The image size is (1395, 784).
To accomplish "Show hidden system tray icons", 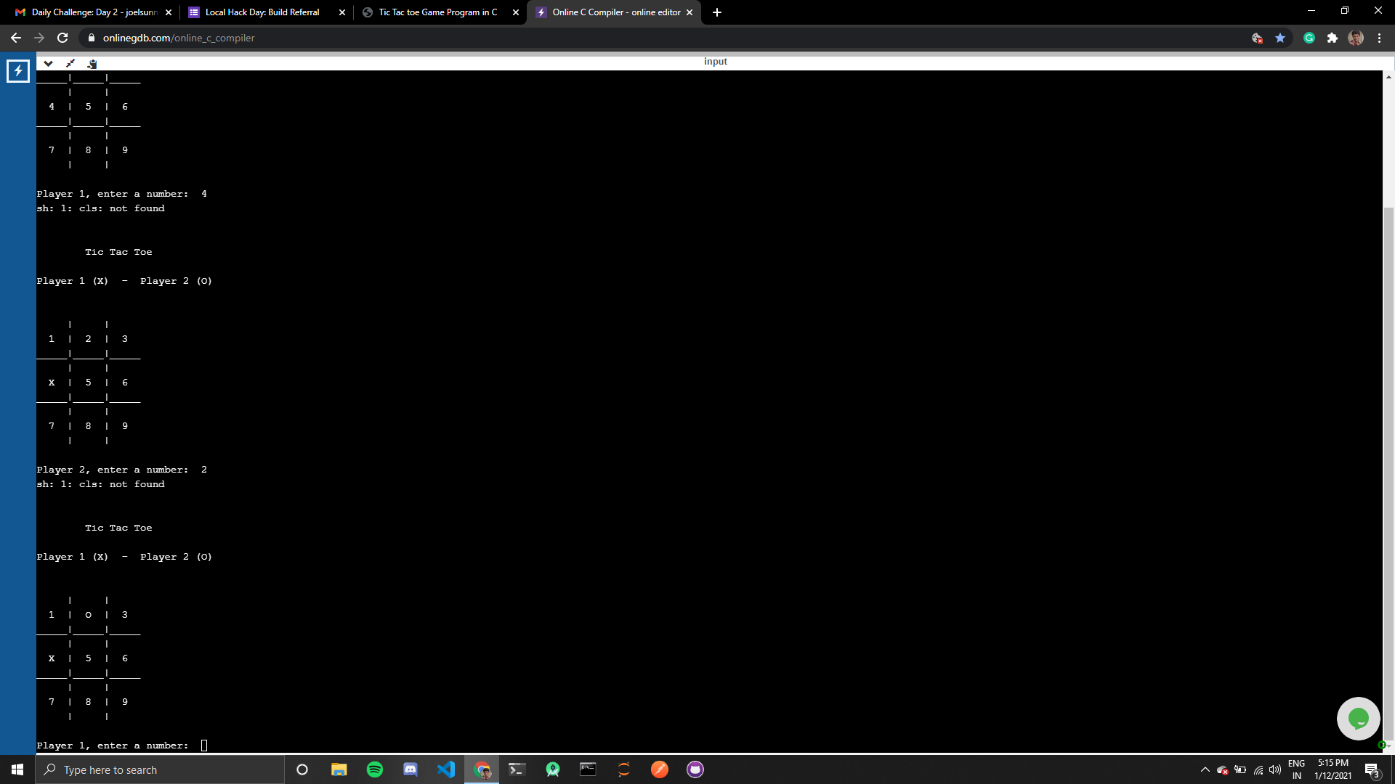I will coord(1205,769).
